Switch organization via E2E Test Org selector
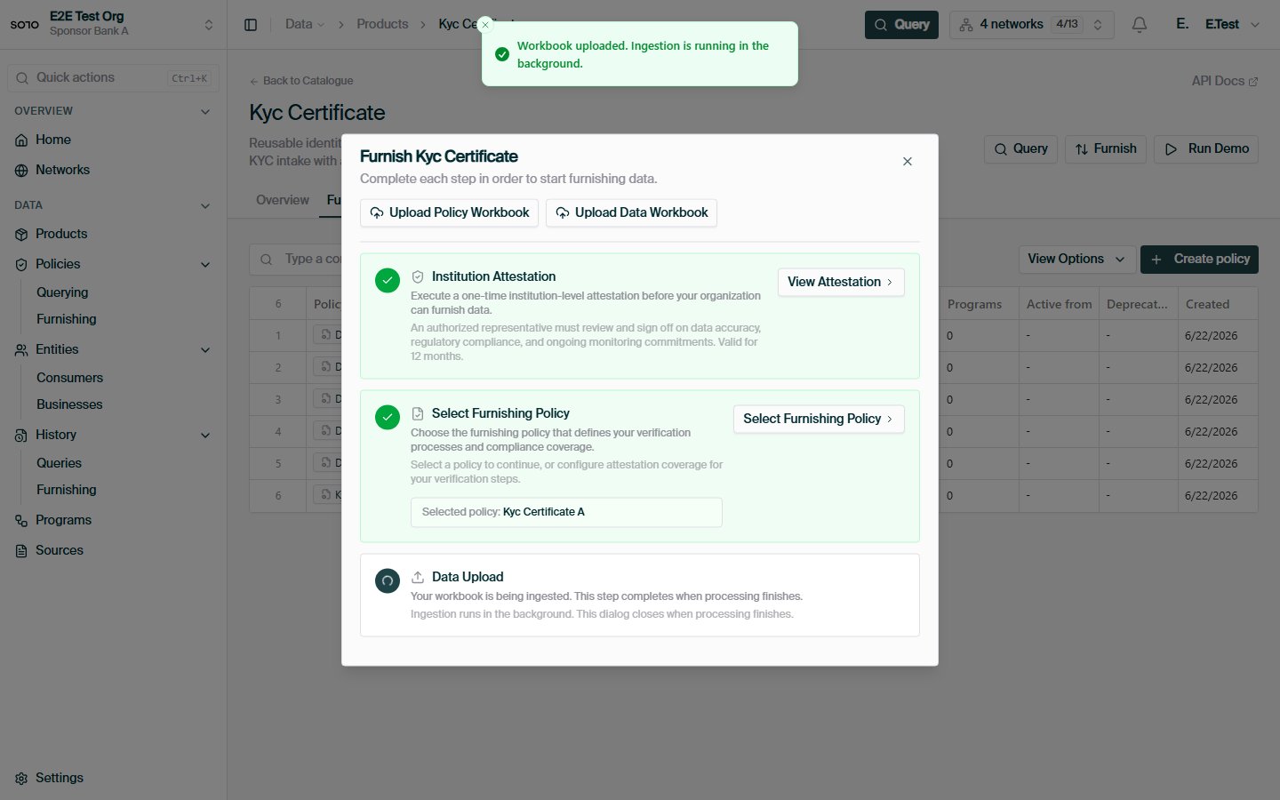 pyautogui.click(x=113, y=24)
